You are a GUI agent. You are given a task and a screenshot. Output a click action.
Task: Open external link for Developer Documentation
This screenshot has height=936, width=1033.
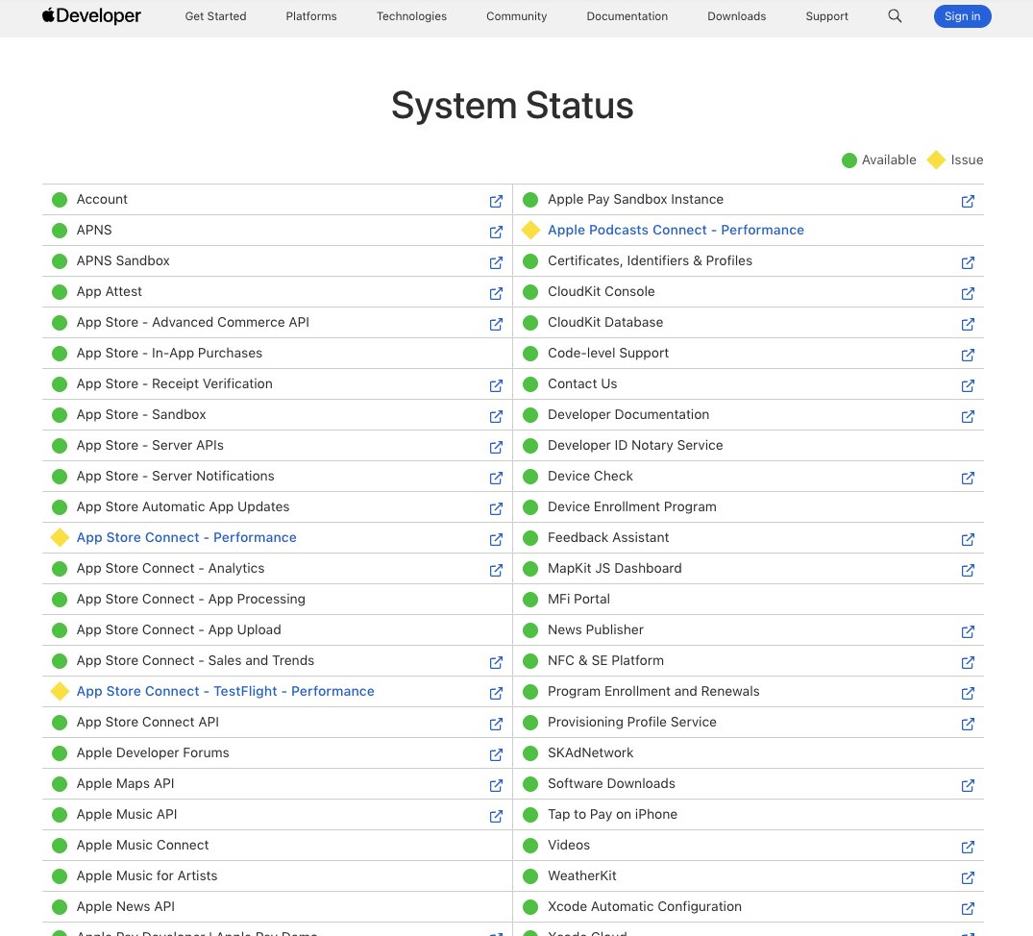coord(968,416)
